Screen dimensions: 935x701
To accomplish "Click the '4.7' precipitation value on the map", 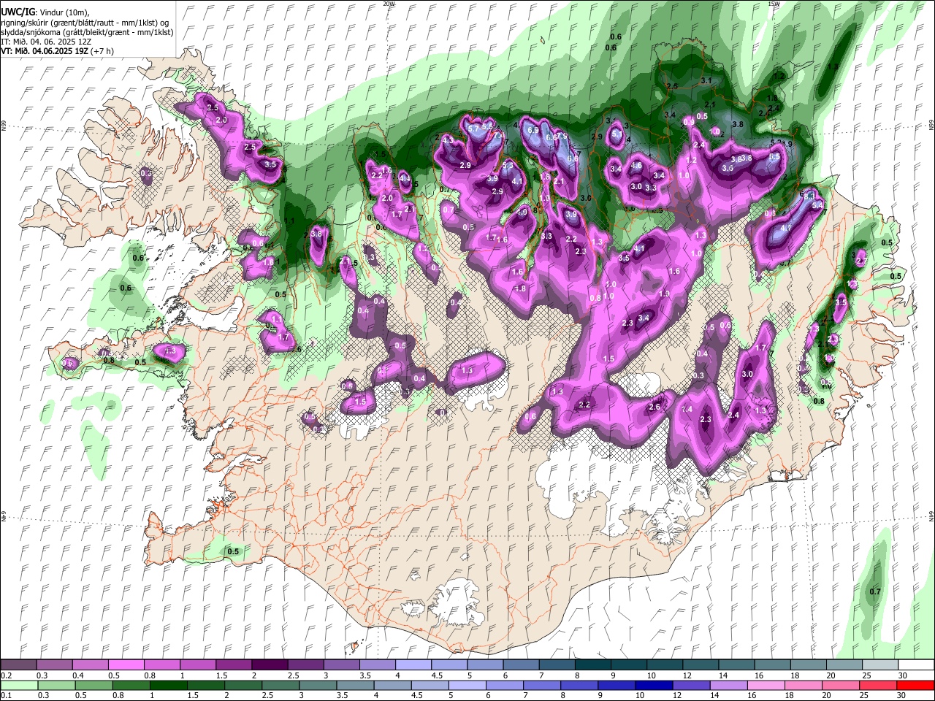I will click(x=787, y=229).
